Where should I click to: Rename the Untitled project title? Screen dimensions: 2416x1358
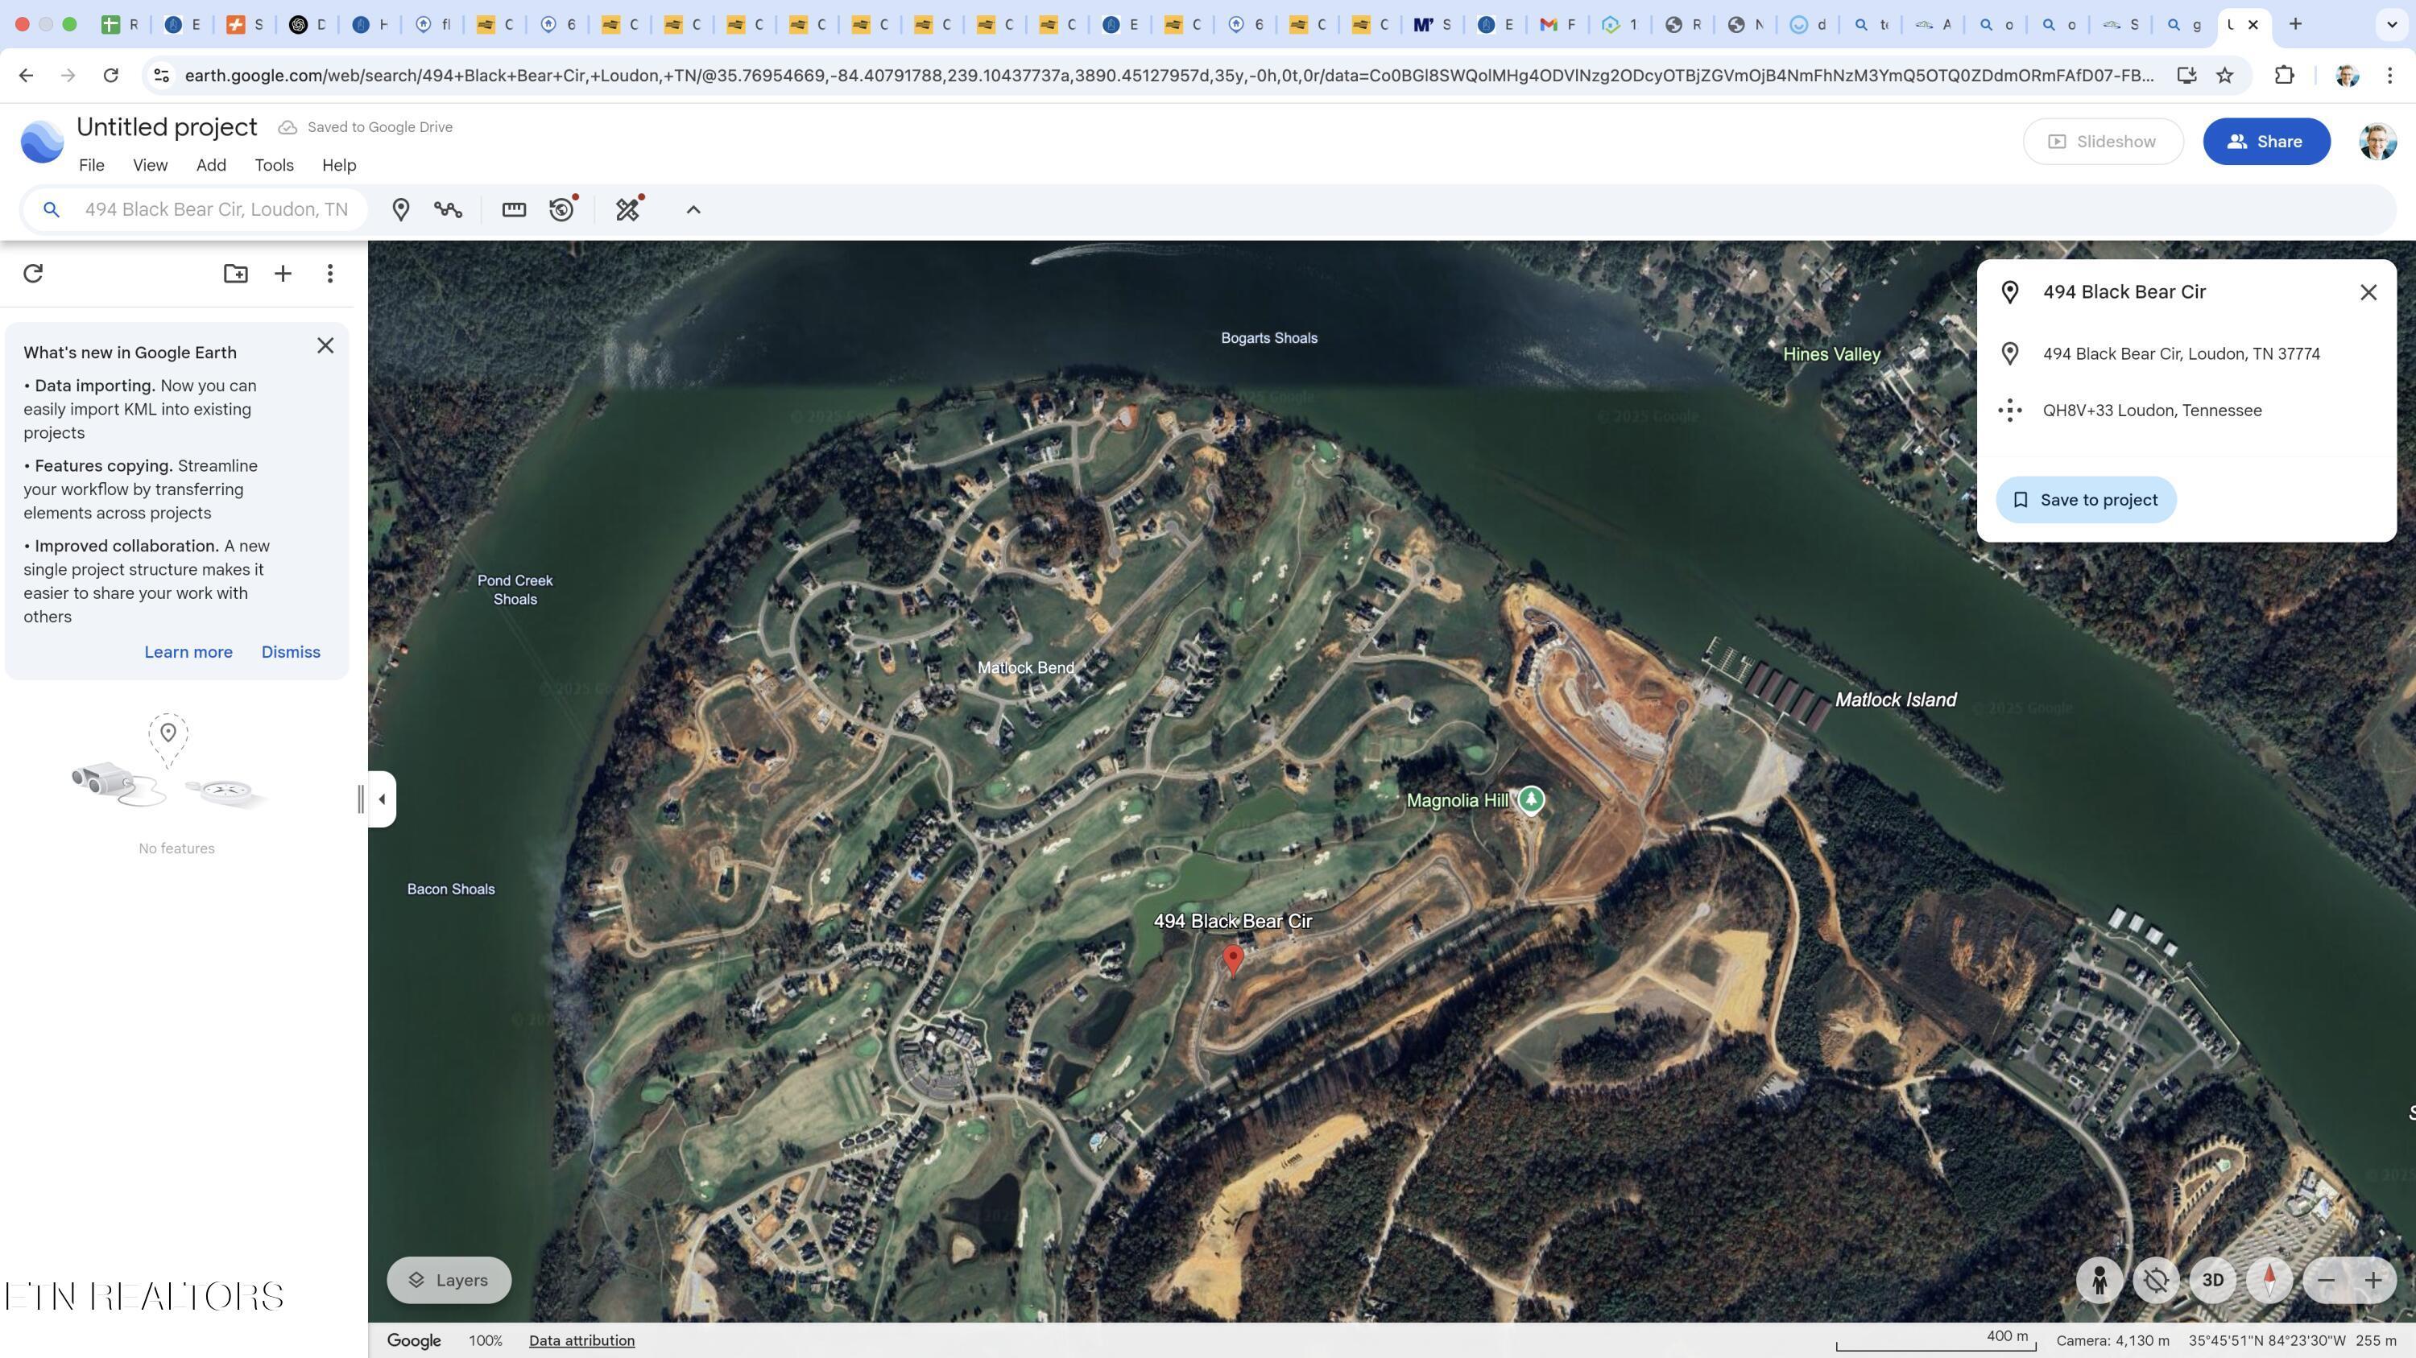click(167, 126)
